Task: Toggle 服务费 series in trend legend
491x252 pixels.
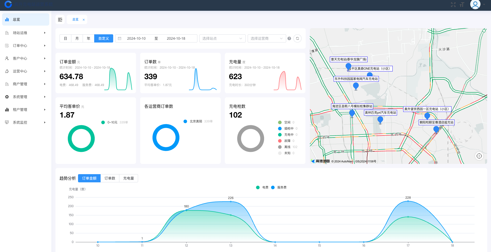Action: point(279,187)
